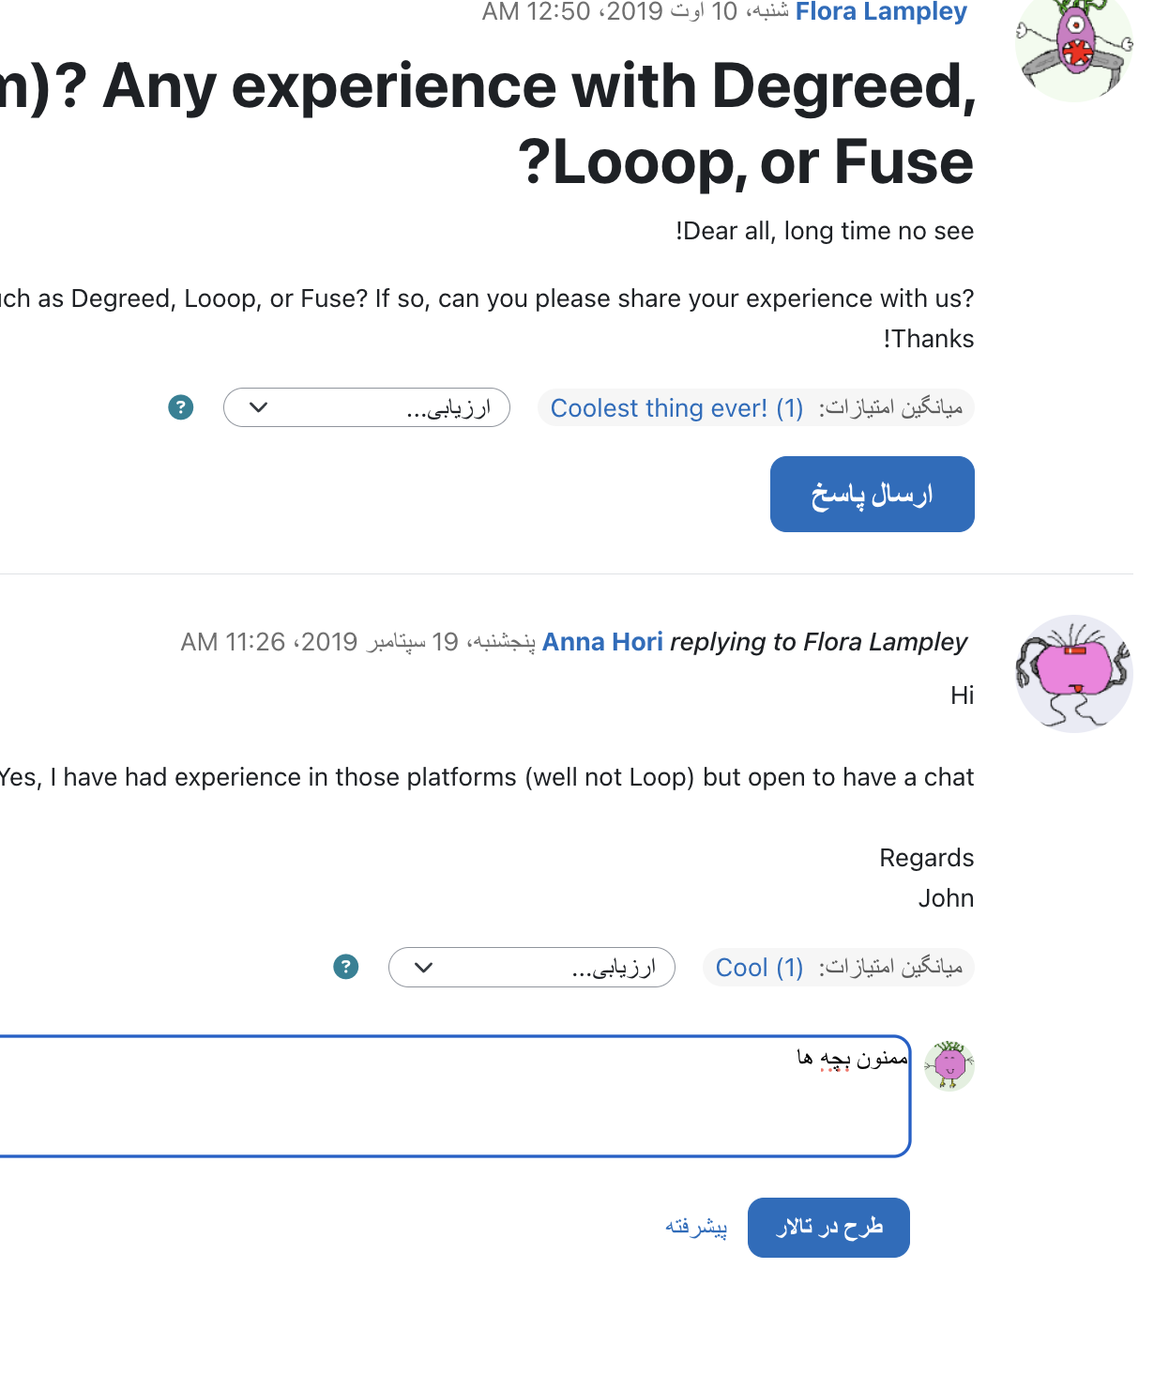
Task: Open rating help icon under Anna's reply
Action: click(346, 967)
